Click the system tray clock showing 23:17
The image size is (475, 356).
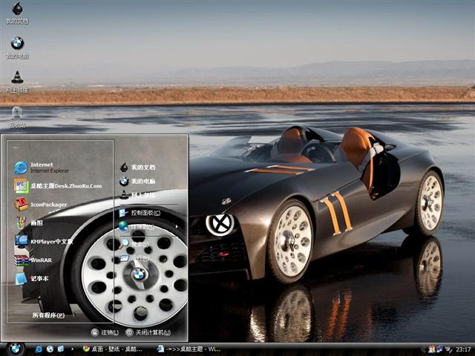463,349
